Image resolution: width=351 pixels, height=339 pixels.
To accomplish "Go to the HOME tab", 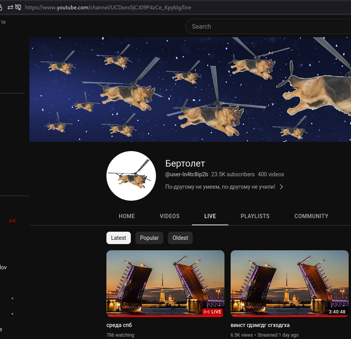I will [127, 216].
